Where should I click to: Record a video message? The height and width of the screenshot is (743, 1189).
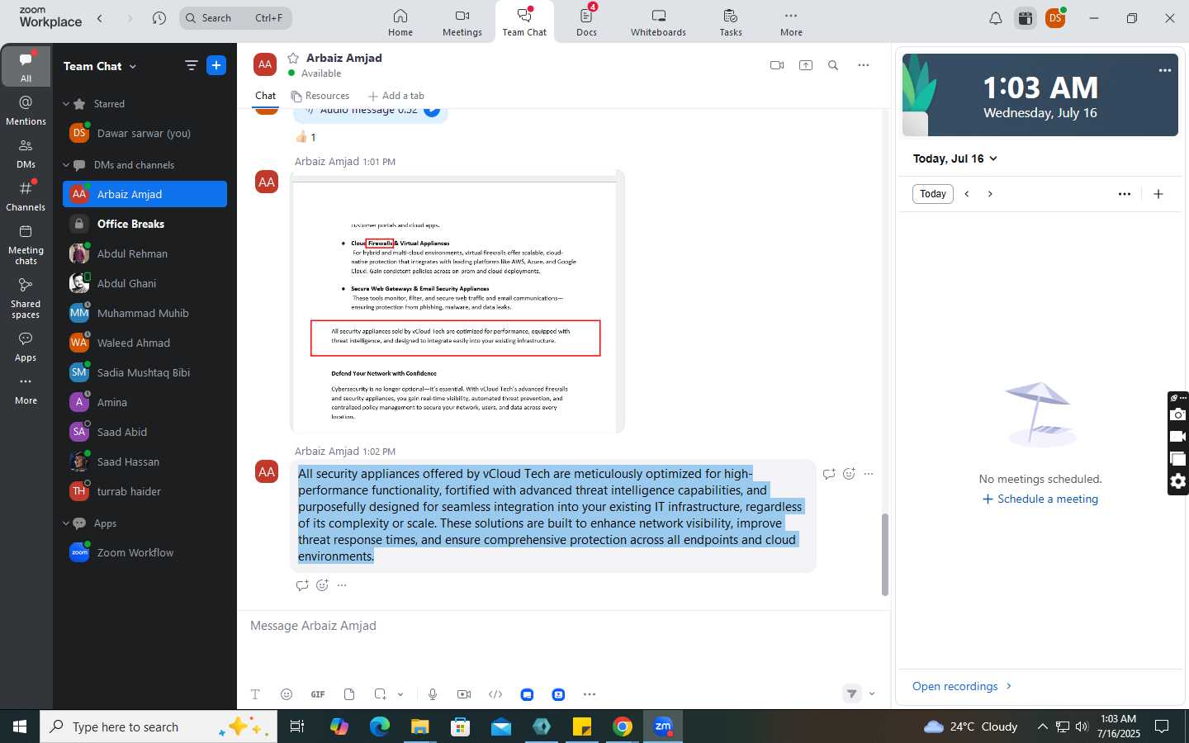tap(464, 694)
